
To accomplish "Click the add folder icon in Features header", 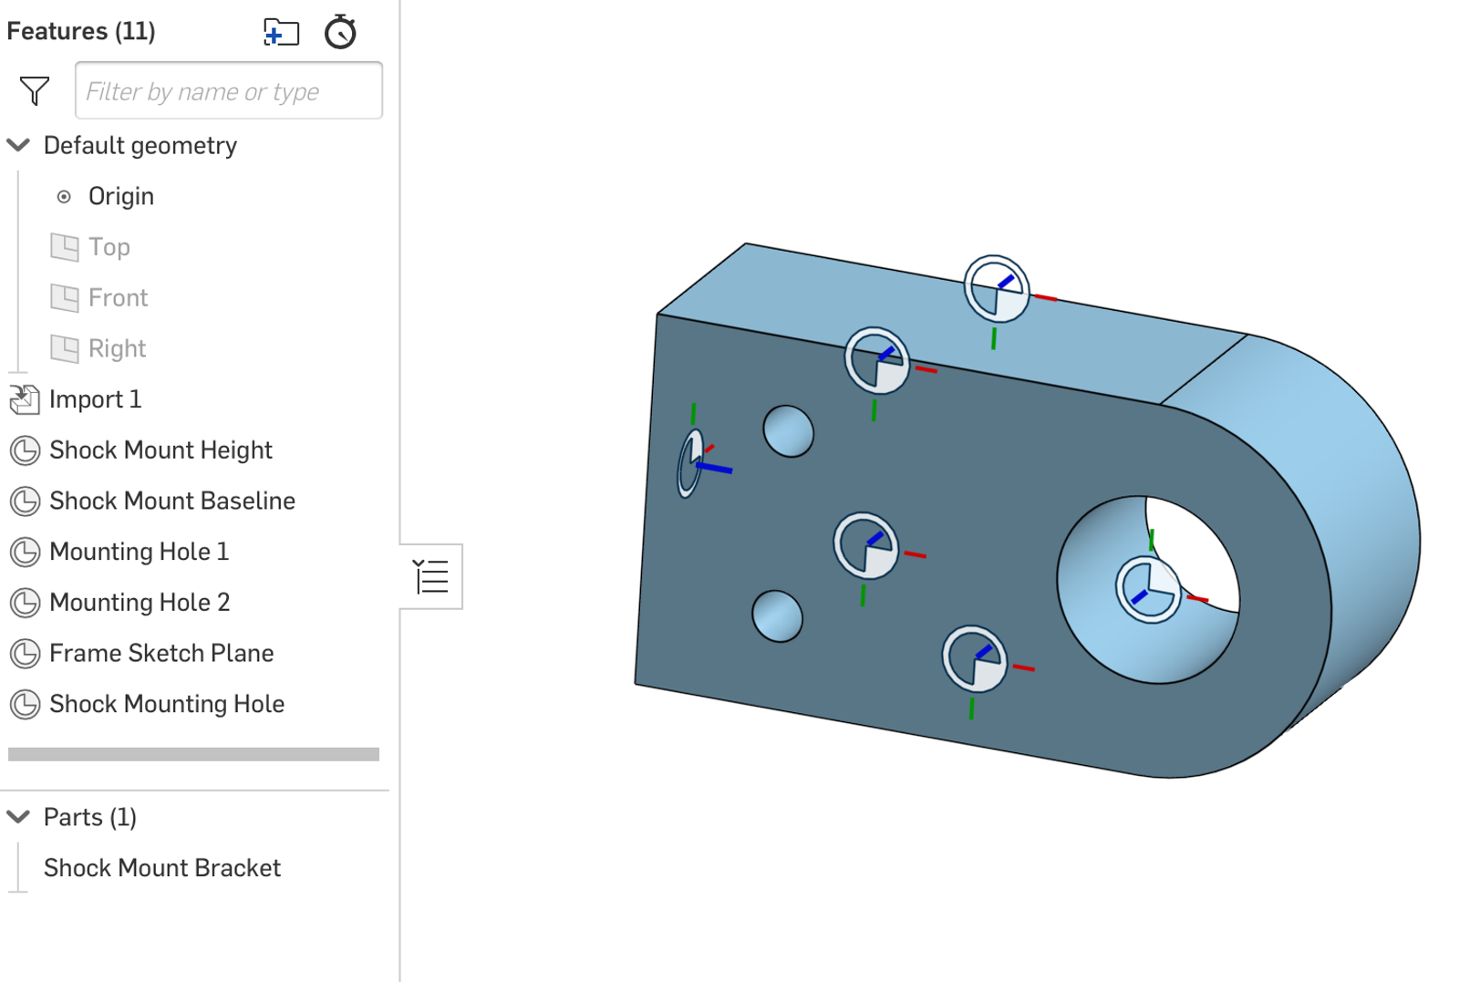I will [281, 33].
